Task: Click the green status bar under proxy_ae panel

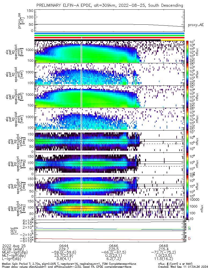Action: click(x=110, y=36)
